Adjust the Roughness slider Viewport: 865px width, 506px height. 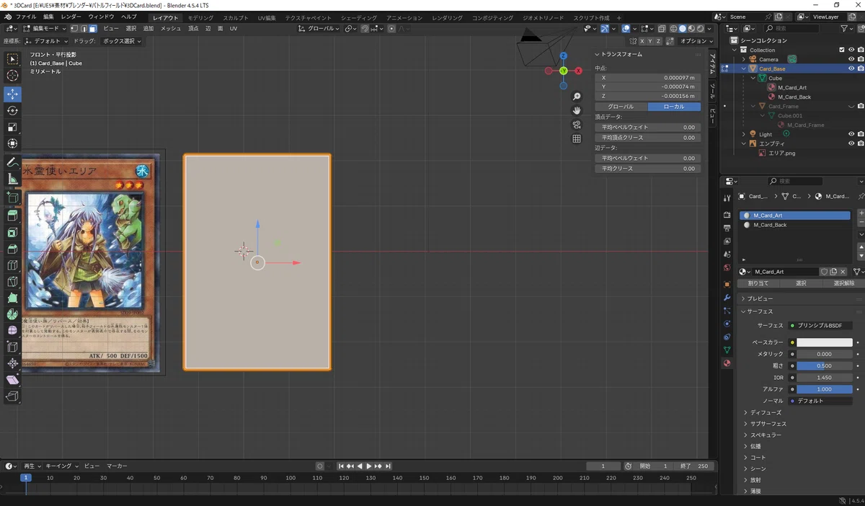coord(824,365)
